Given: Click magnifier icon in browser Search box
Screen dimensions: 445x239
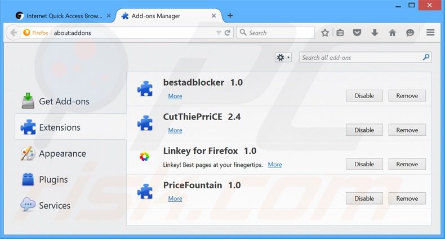Looking at the screenshot, I should (243, 32).
